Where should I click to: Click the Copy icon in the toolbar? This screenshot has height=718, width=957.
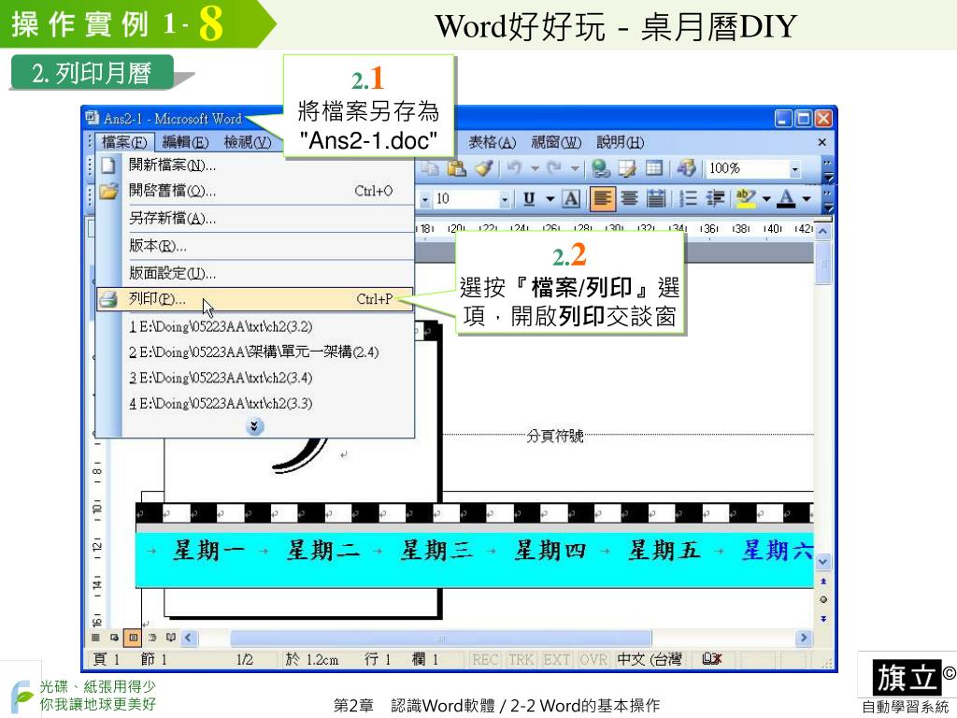coord(430,167)
